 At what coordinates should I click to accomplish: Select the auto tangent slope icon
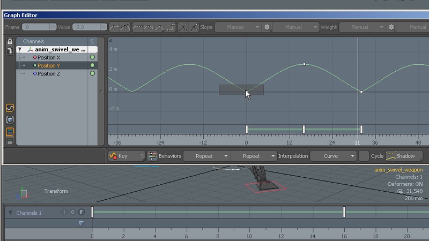114,27
